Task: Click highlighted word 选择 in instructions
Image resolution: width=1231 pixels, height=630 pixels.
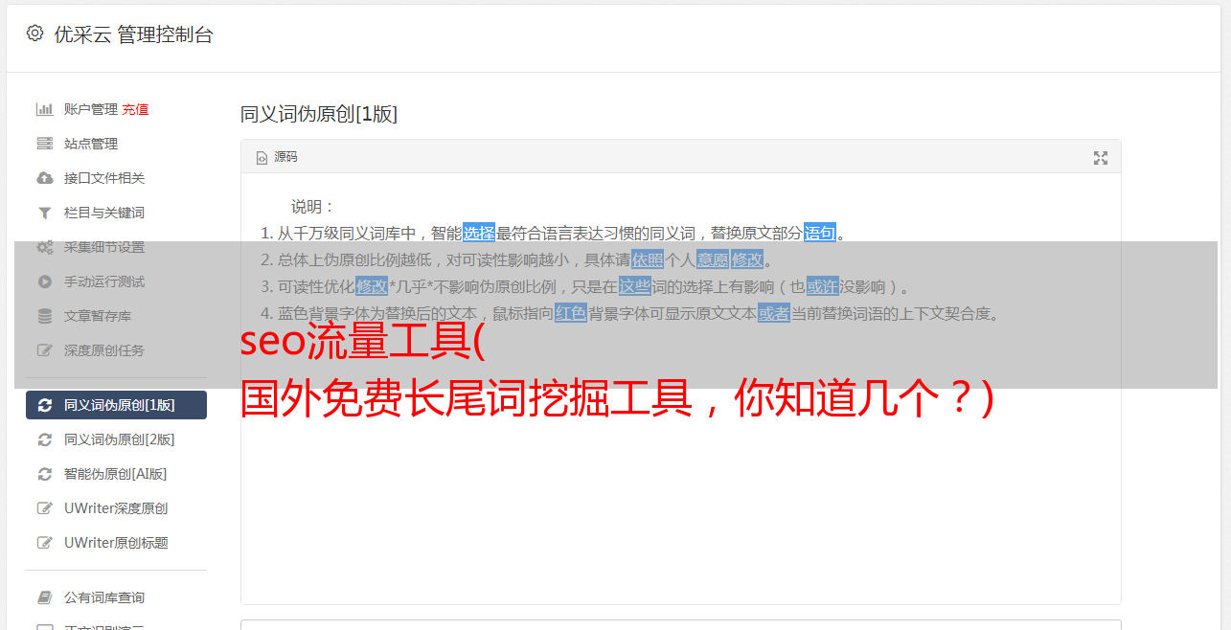Action: click(479, 233)
